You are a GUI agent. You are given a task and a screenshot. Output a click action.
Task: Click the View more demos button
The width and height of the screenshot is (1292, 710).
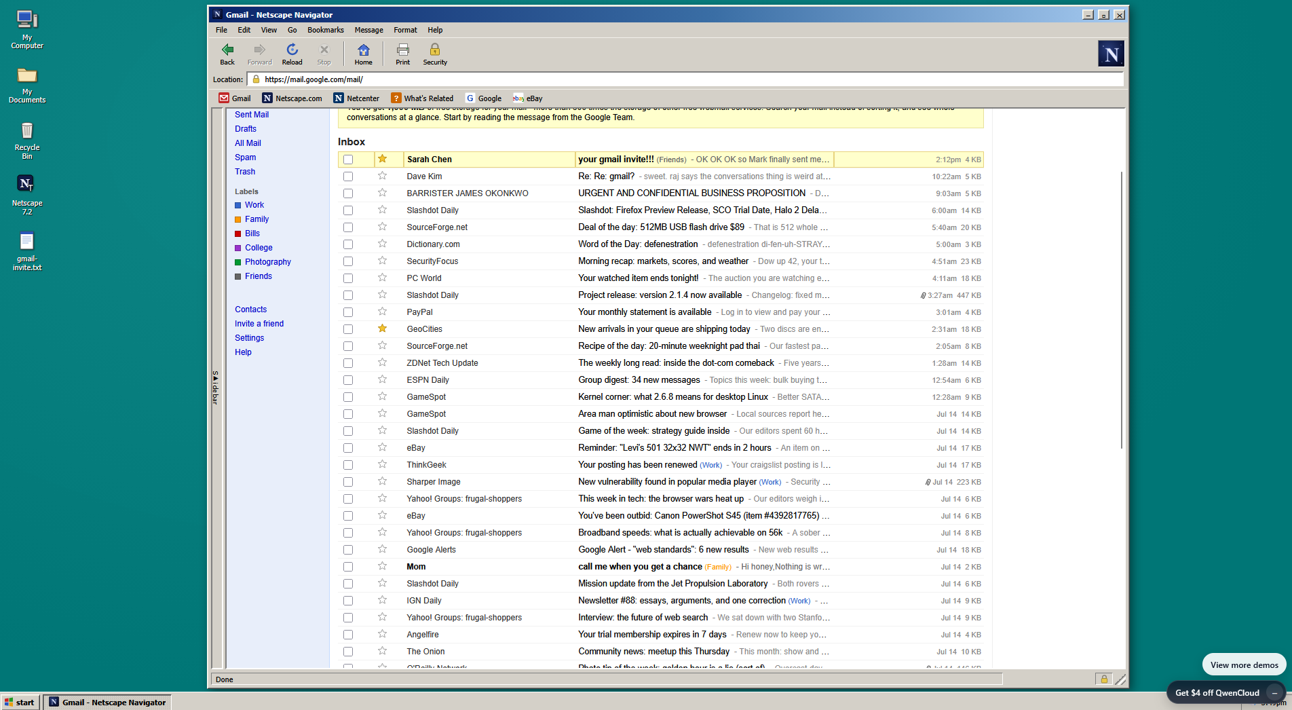(x=1244, y=665)
